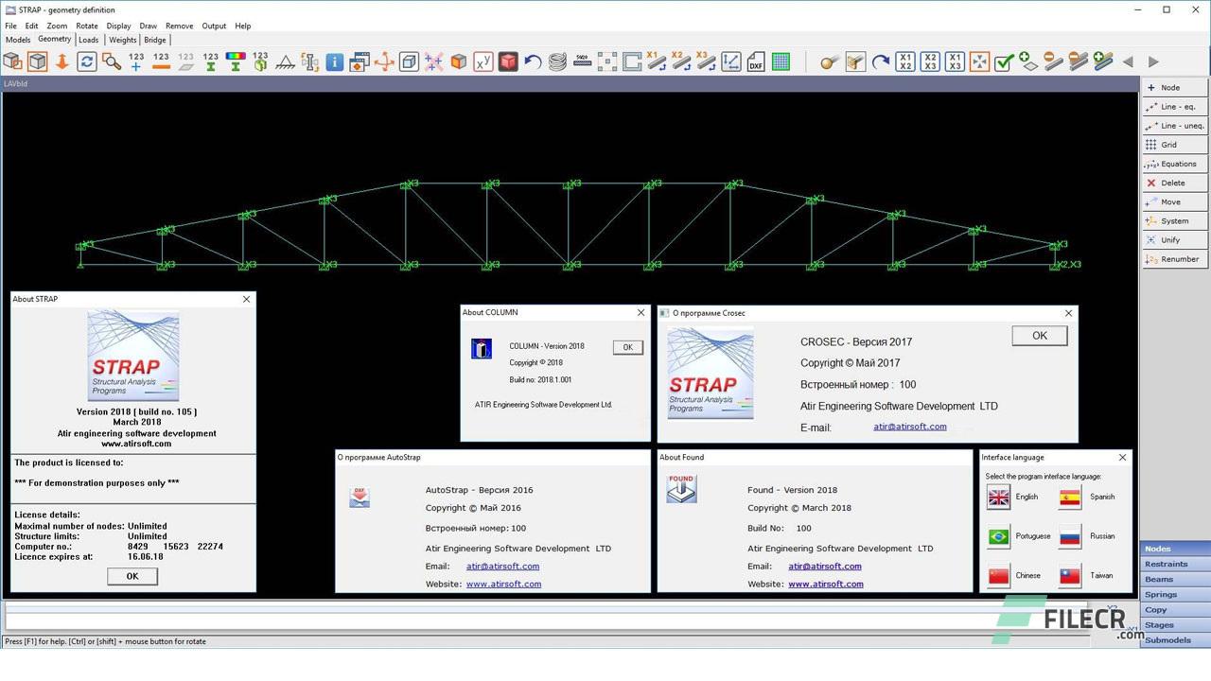Click the right-pointing triangle next arrow
This screenshot has width=1211, height=681.
[x=1153, y=61]
